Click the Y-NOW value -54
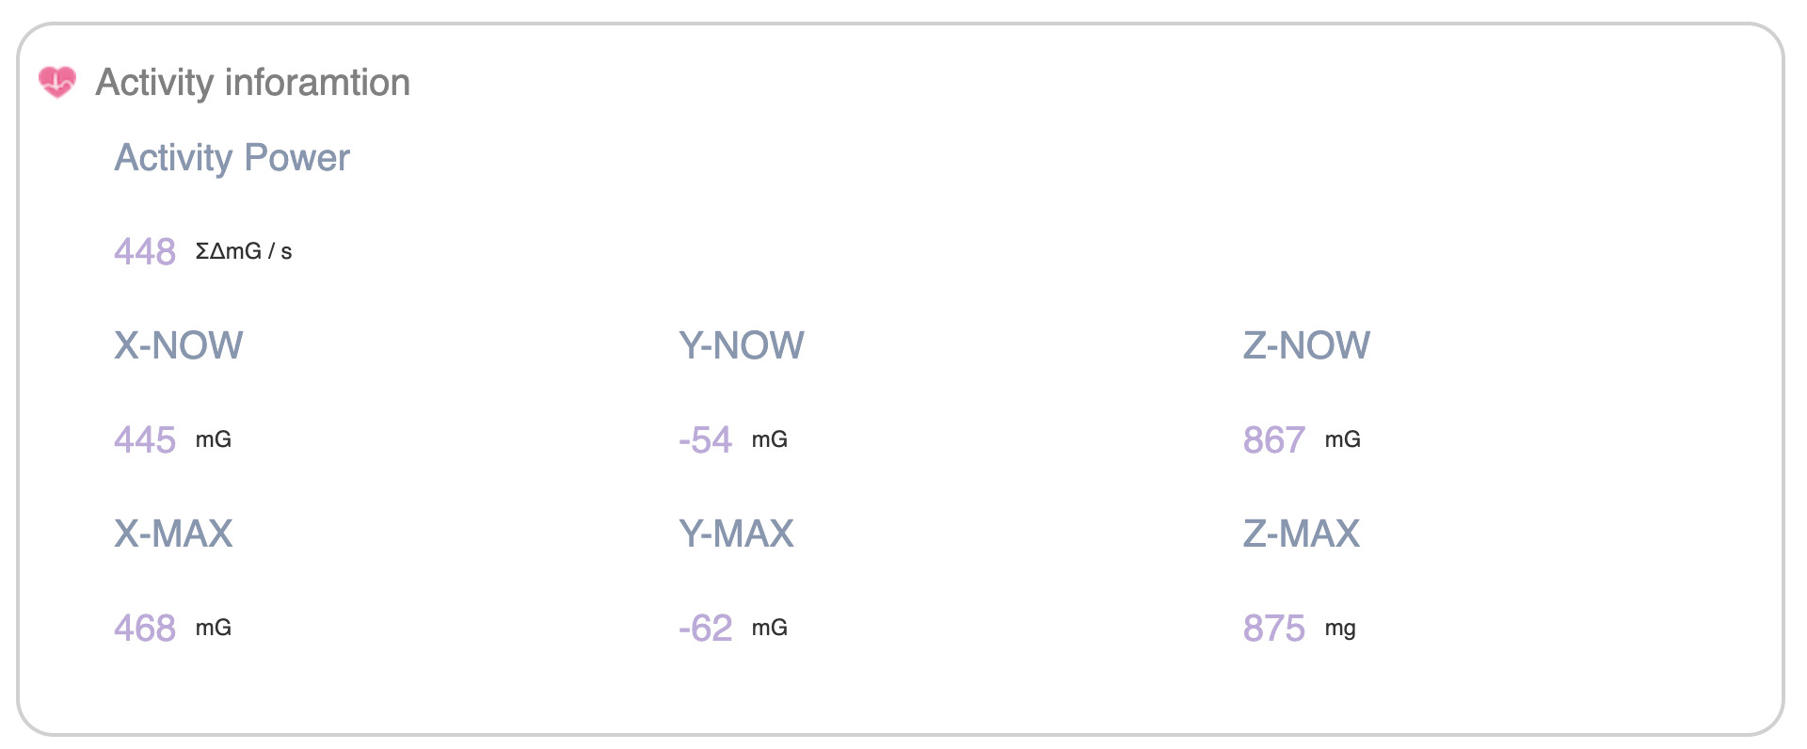1807x749 pixels. [706, 440]
